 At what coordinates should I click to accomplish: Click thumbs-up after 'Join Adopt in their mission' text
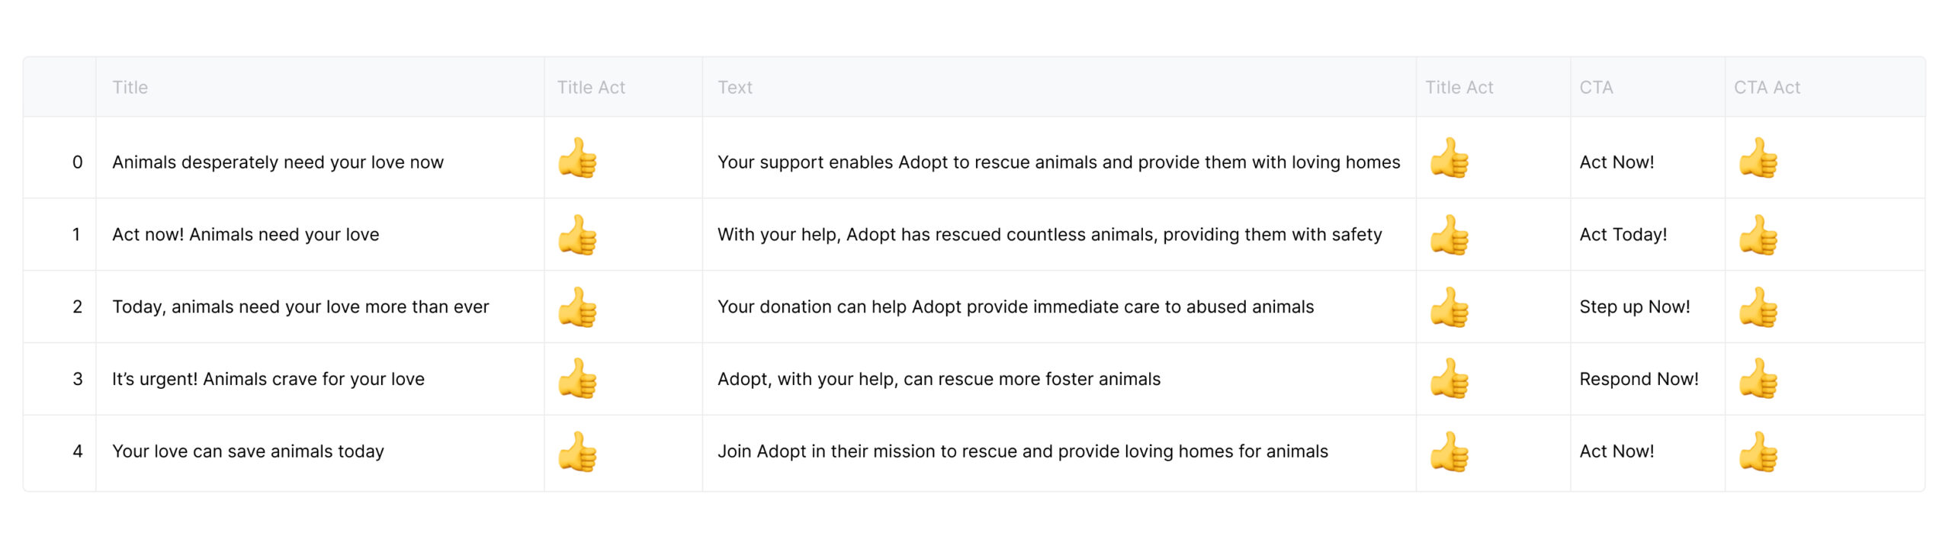coord(1449,451)
